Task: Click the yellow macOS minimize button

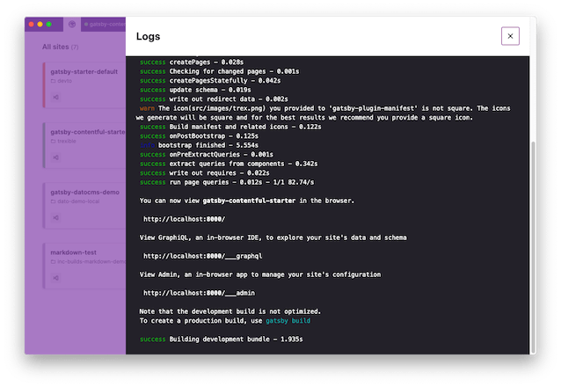Action: 40,25
